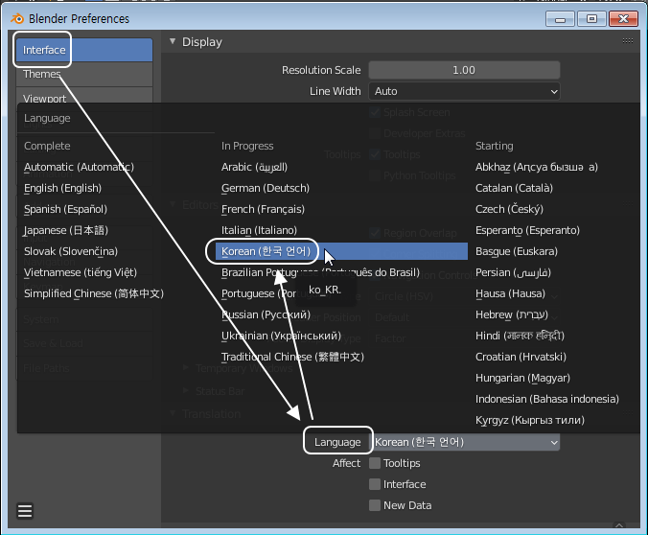Select Indonesian (Bahasa indonesia) language
Screen dimensions: 648x535
pos(547,399)
